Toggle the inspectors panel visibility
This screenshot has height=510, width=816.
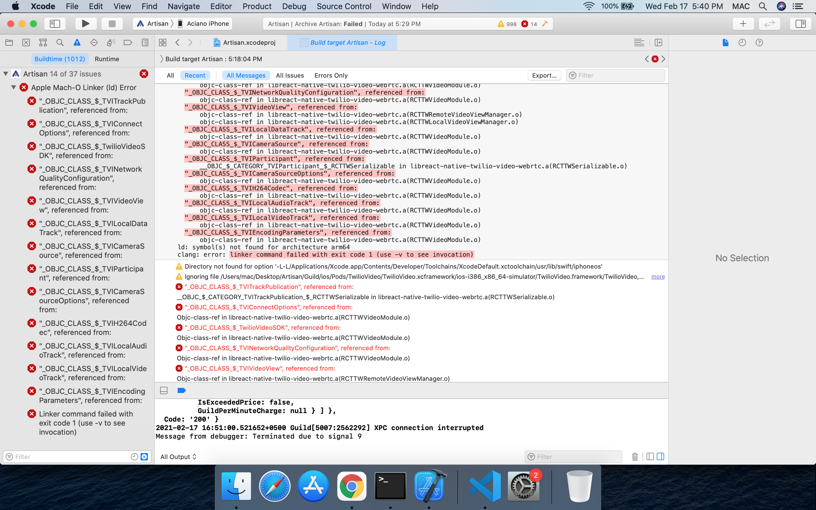[x=800, y=24]
